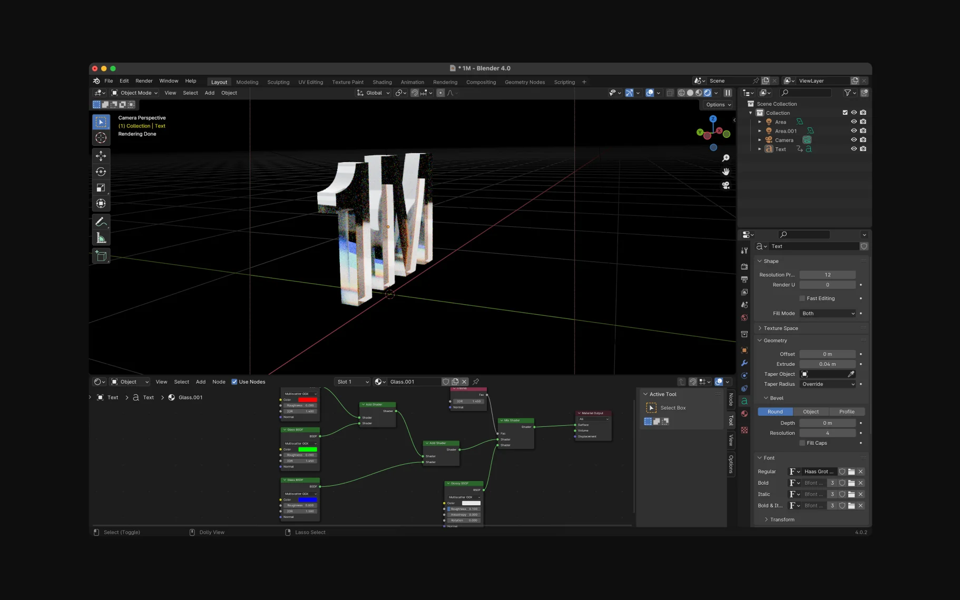Click the Add Cube tool
Screen dimensions: 960x600
click(101, 256)
